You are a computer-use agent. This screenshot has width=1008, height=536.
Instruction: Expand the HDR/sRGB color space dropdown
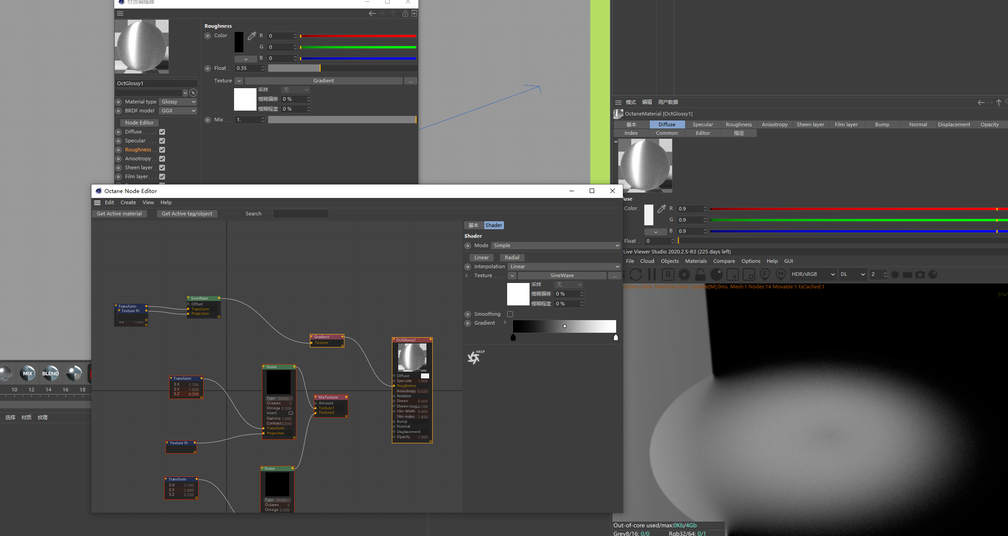812,274
